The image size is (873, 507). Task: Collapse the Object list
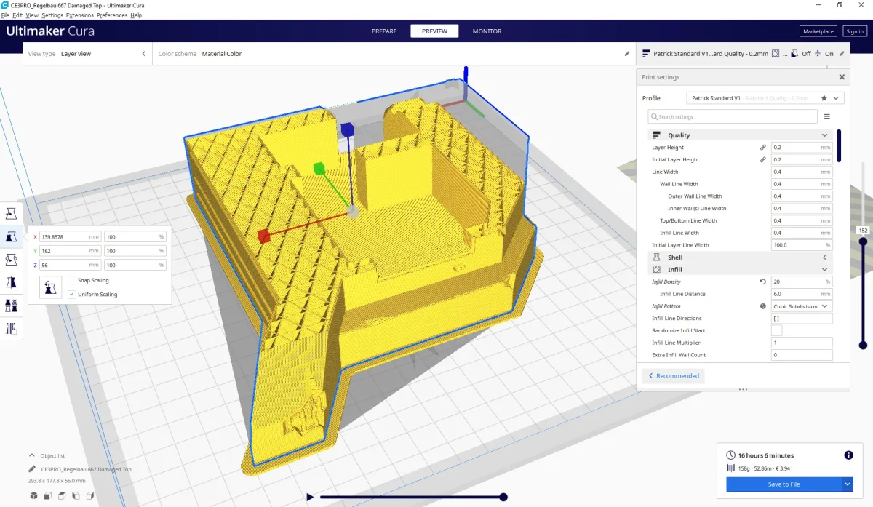[x=32, y=455]
